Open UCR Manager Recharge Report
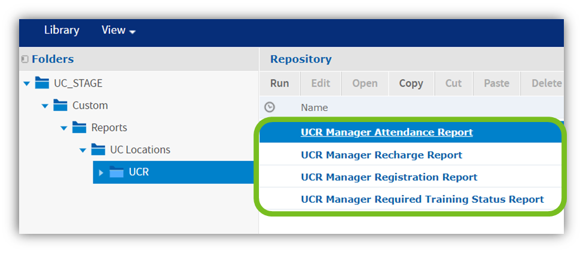Viewport: 583px width, 253px height. 381,155
